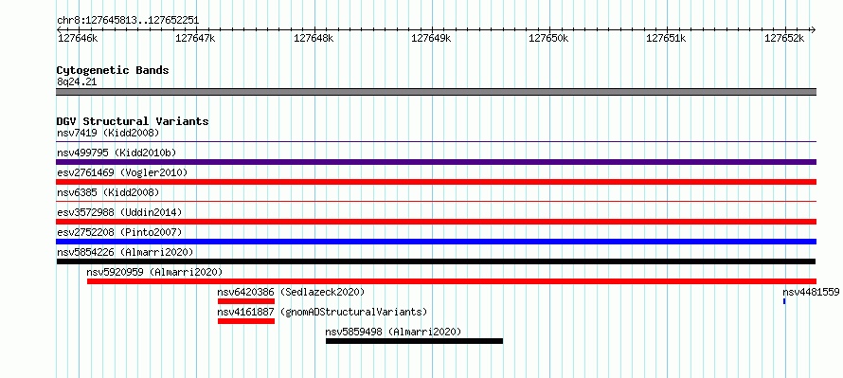
Task: Open nsv5854226 (Almarri2020) variant label
Action: coord(125,252)
